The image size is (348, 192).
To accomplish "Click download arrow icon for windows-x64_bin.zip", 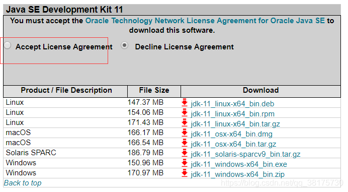I will (x=185, y=173).
